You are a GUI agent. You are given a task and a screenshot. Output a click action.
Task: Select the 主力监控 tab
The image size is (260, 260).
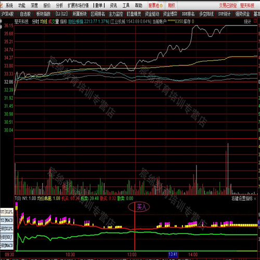pyautogui.click(x=116, y=14)
